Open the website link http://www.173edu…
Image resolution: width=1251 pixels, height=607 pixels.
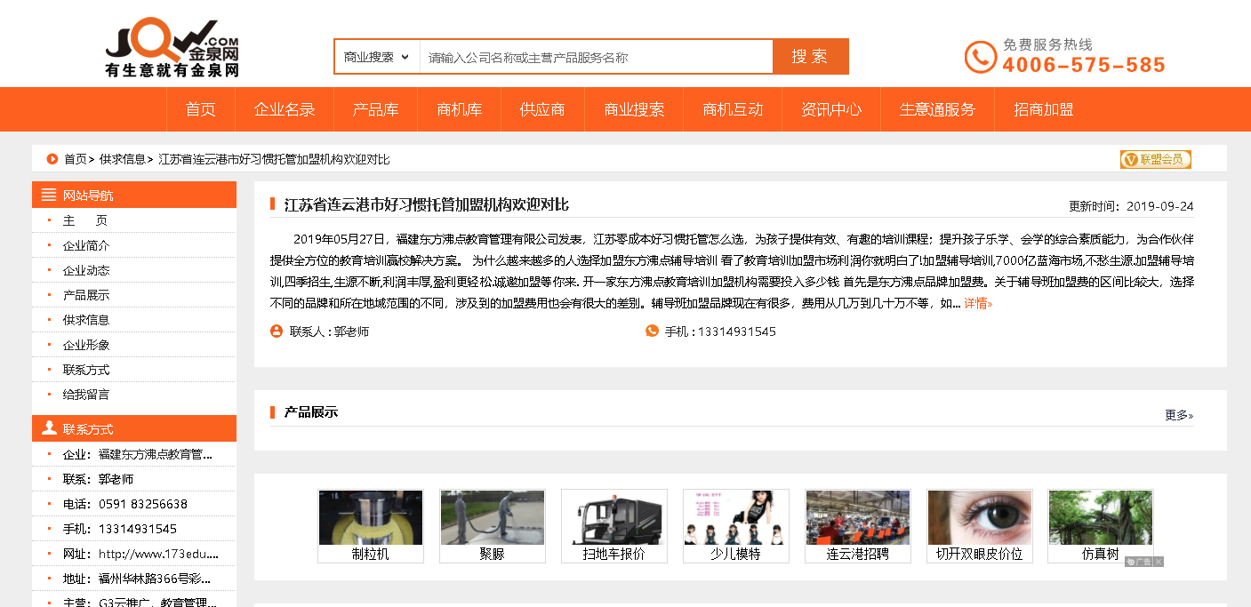point(158,554)
